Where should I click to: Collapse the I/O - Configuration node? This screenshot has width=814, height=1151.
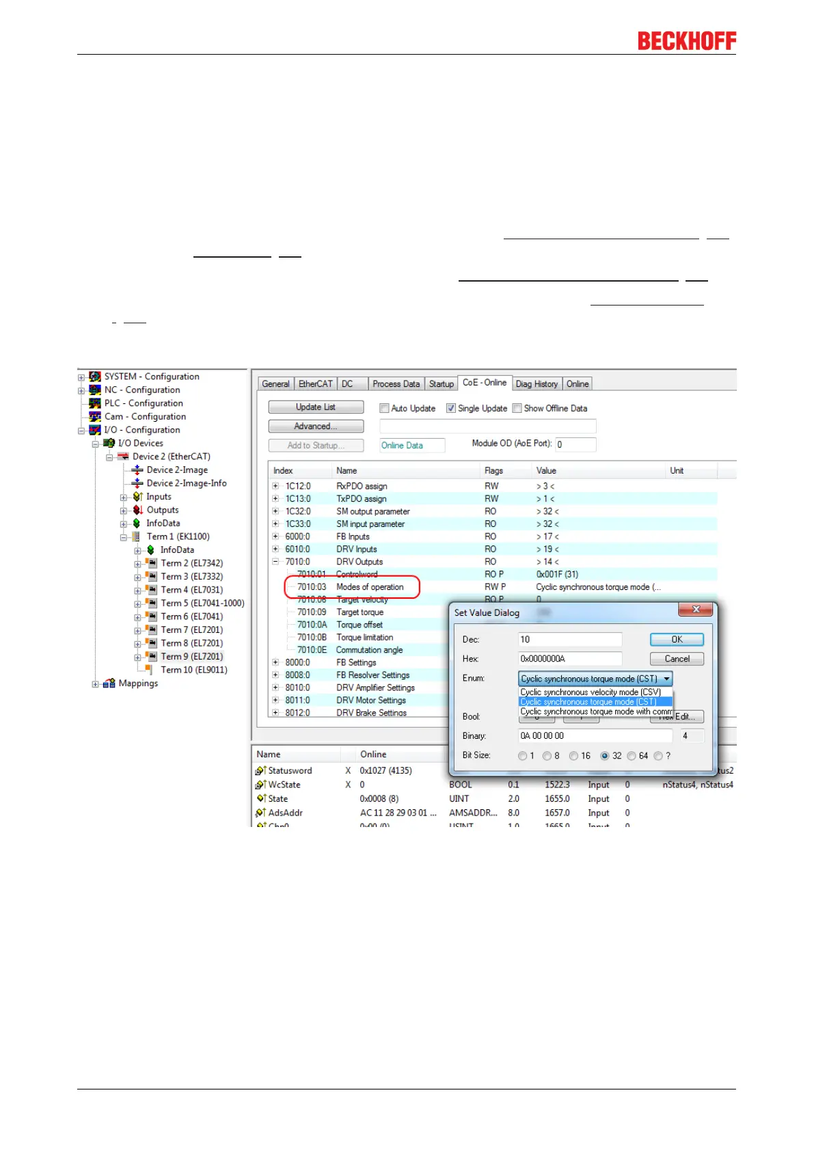pos(81,431)
